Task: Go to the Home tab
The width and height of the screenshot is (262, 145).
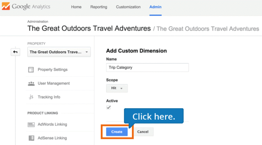Action: (76, 7)
